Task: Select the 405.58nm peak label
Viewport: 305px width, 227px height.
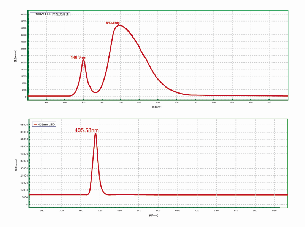Action: click(x=86, y=130)
